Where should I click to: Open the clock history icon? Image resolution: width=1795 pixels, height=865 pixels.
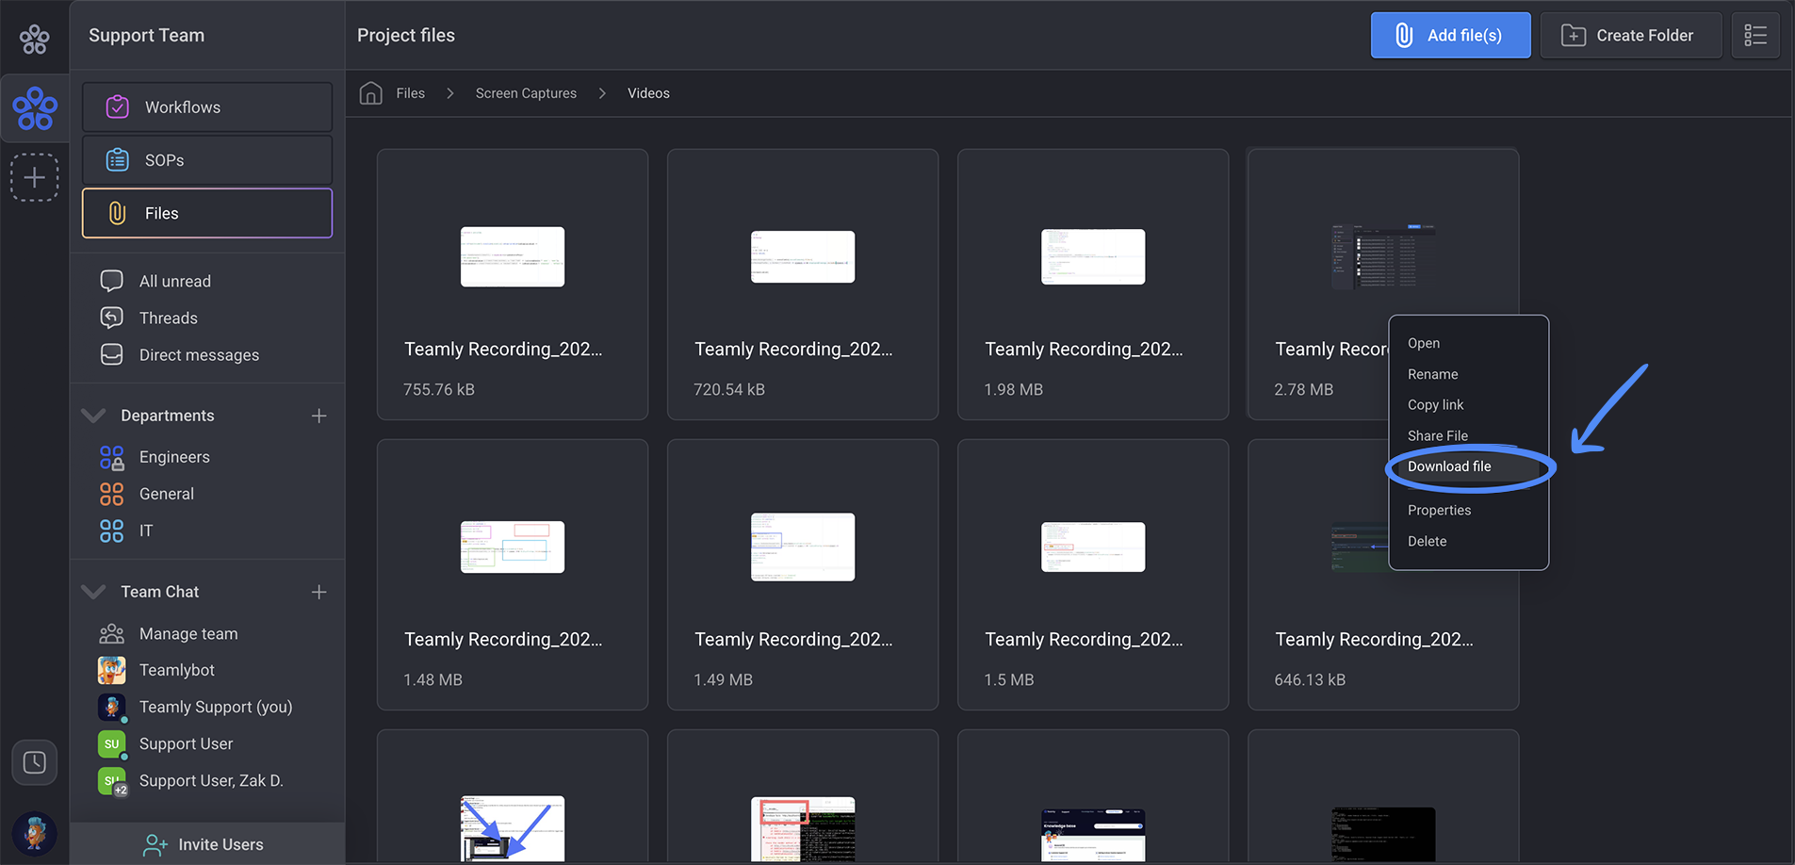click(x=35, y=762)
